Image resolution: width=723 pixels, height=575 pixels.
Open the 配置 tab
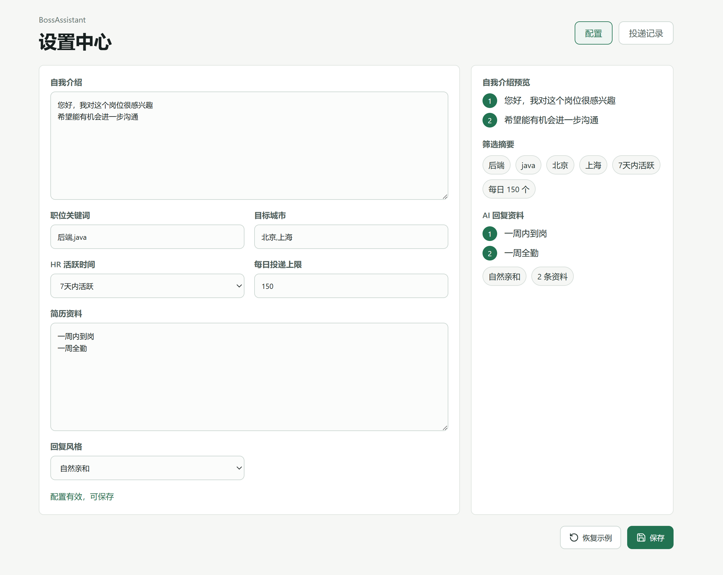coord(593,33)
